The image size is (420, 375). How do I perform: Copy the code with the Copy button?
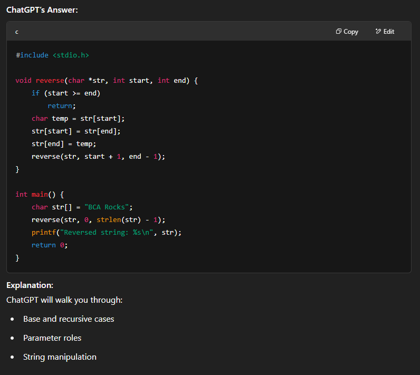[x=347, y=32]
